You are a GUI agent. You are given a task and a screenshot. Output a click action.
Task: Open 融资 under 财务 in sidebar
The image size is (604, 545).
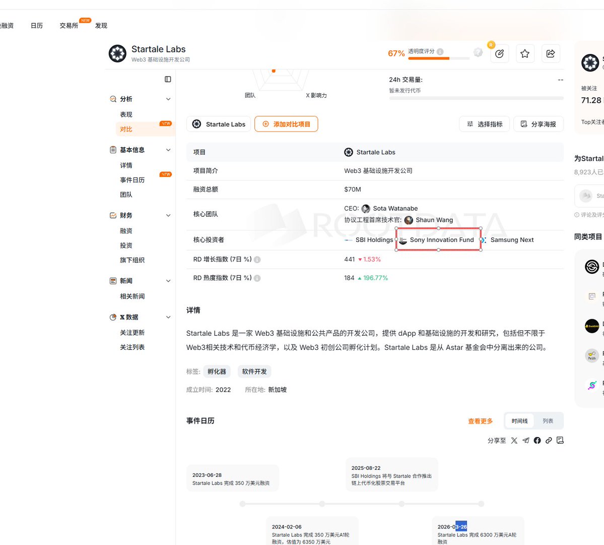pos(126,231)
